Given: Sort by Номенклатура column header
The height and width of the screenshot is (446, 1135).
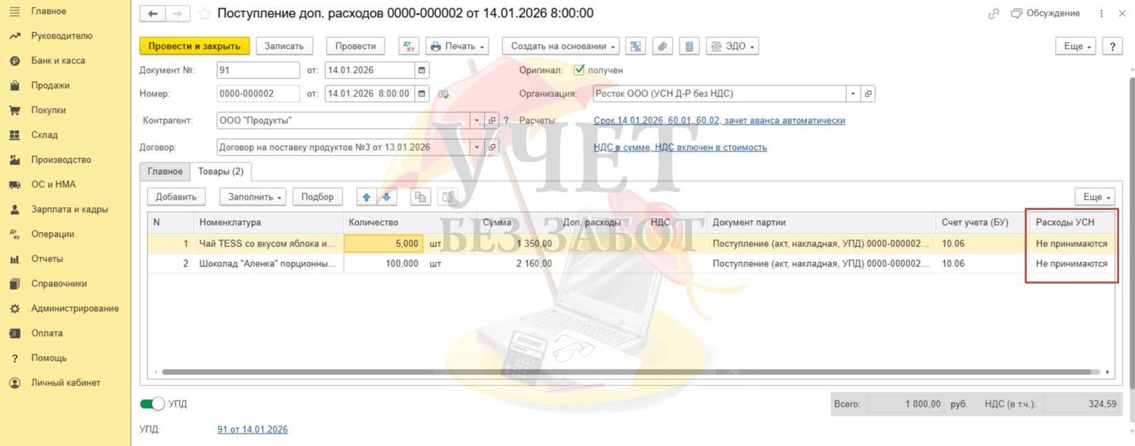Looking at the screenshot, I should point(268,222).
